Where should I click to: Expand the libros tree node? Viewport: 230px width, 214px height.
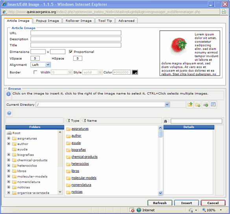pos(9,171)
